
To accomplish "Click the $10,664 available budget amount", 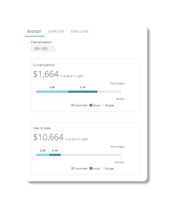I will tap(48, 137).
